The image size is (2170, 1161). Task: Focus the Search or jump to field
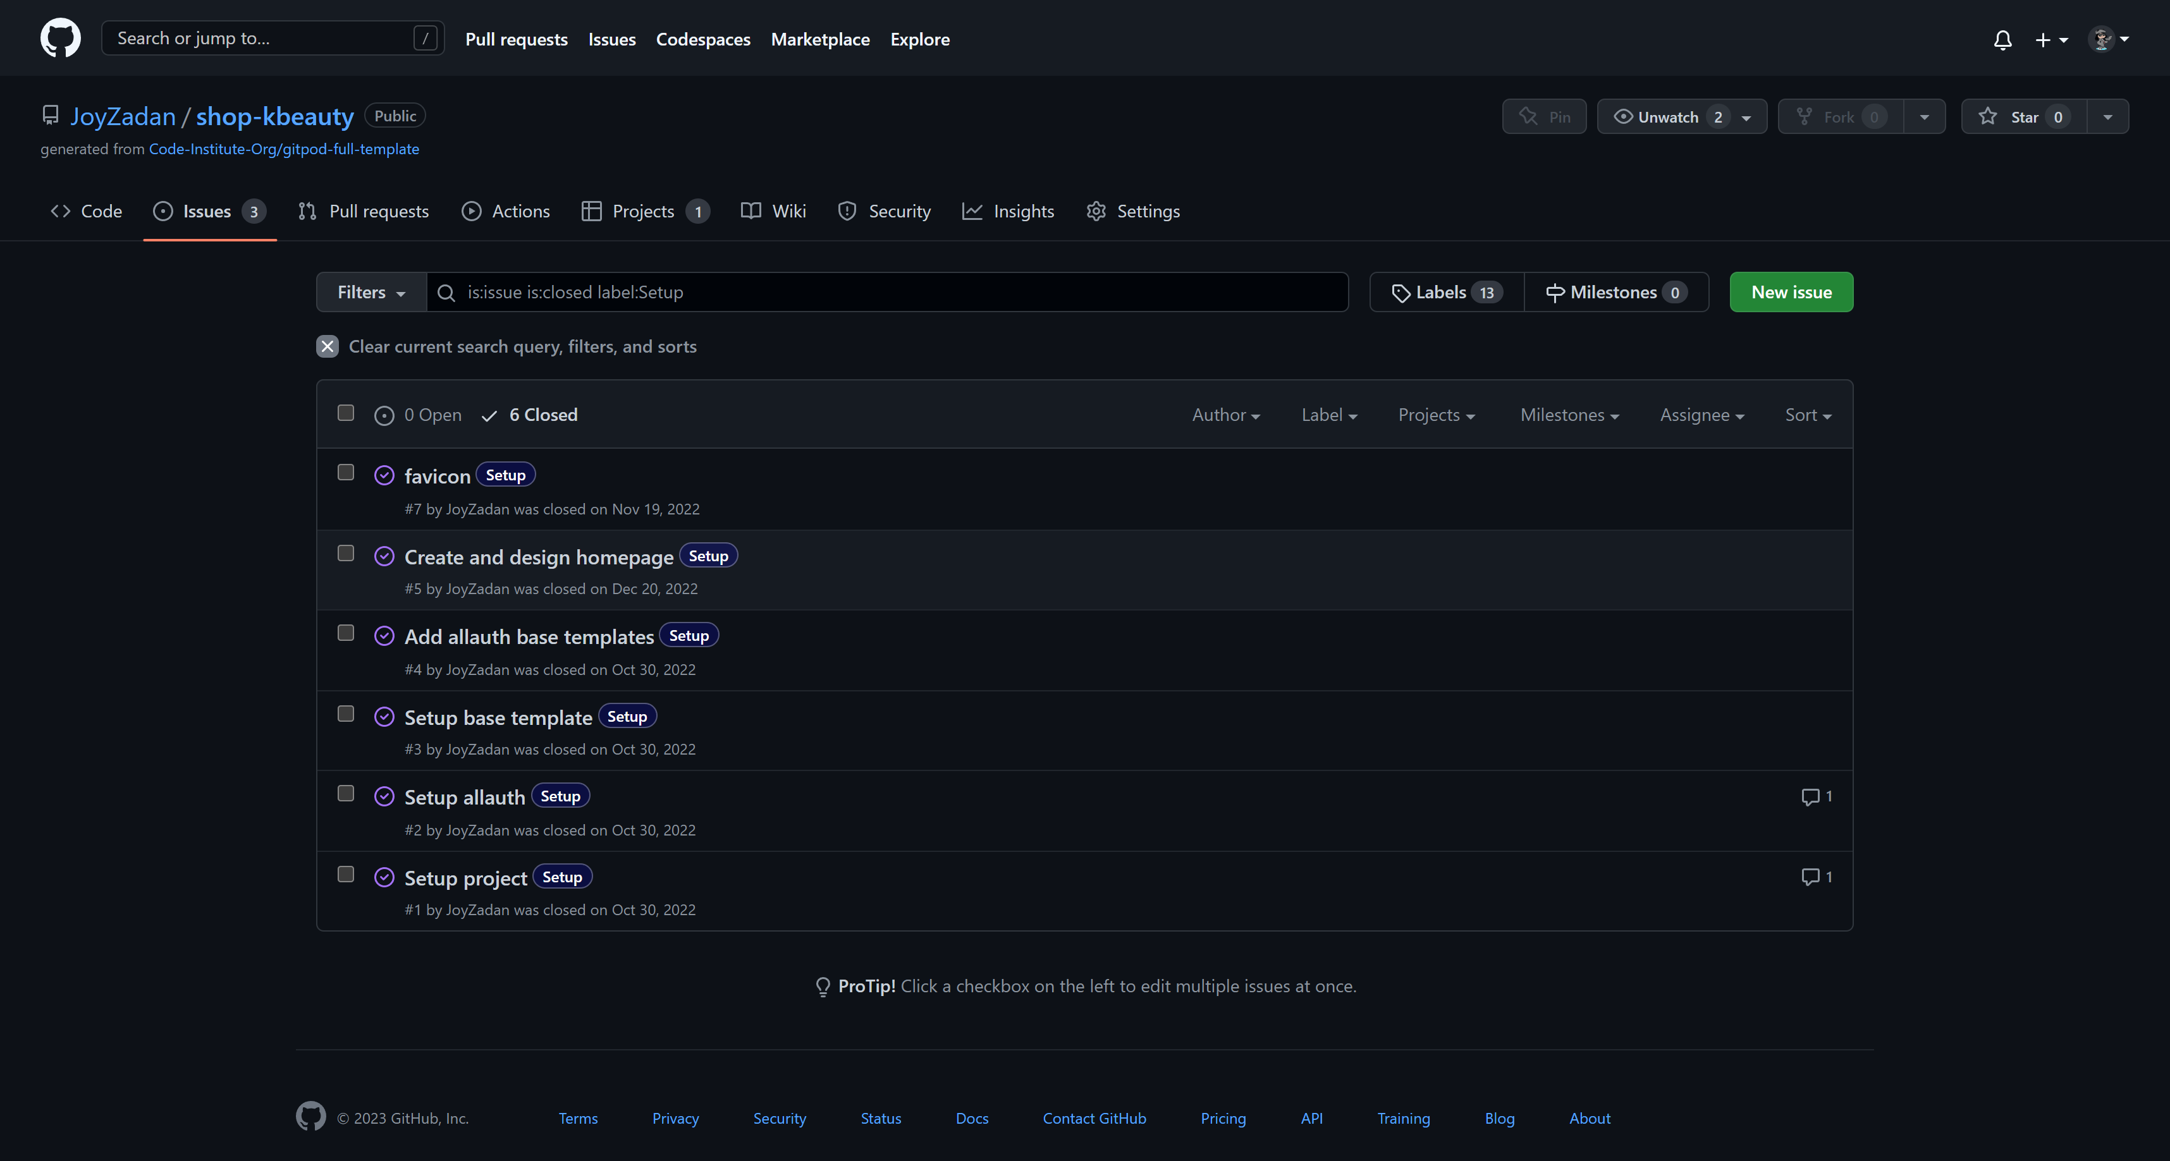(272, 38)
